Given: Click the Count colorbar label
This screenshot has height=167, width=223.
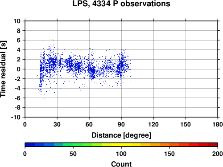Looking at the screenshot, I should pyautogui.click(x=121, y=164).
